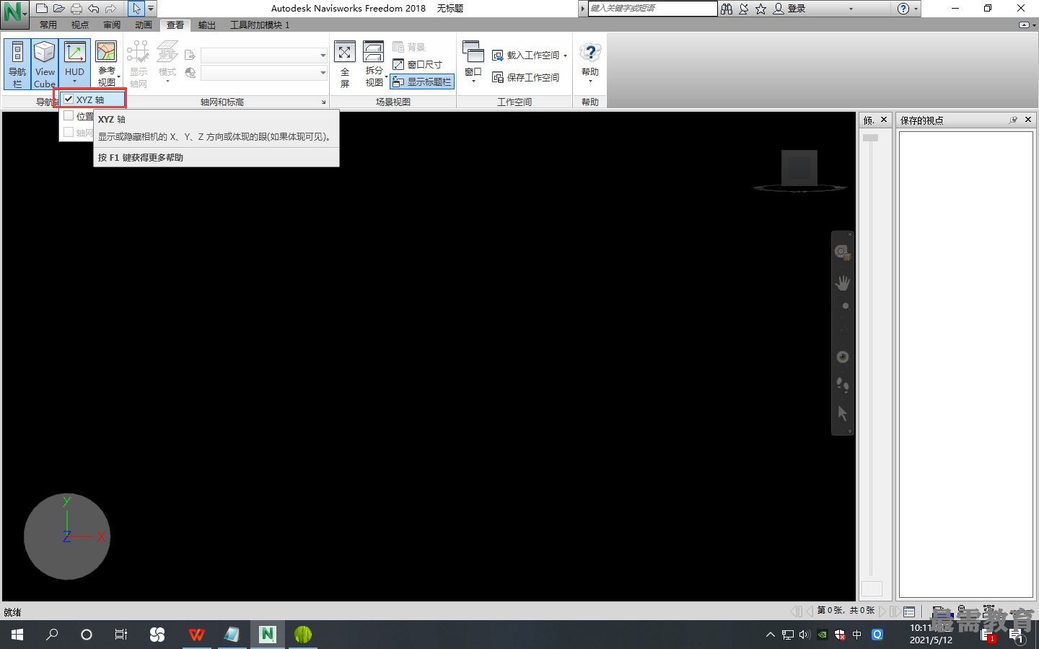Viewport: 1039px width, 649px height.
Task: Open the HUD dropdown button
Action: tap(75, 64)
